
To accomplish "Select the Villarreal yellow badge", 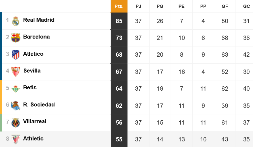I will coord(16,123).
